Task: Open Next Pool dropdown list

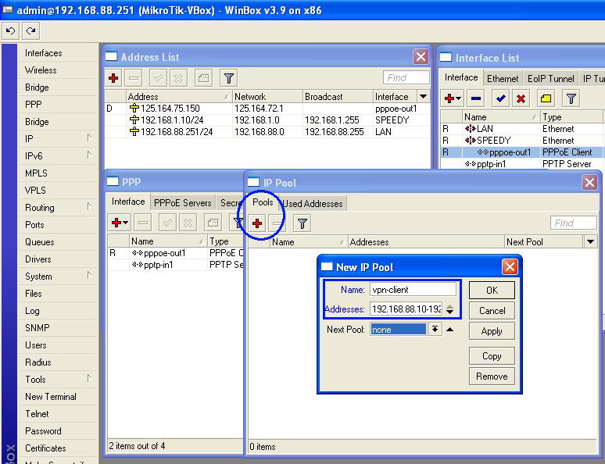Action: [x=435, y=329]
